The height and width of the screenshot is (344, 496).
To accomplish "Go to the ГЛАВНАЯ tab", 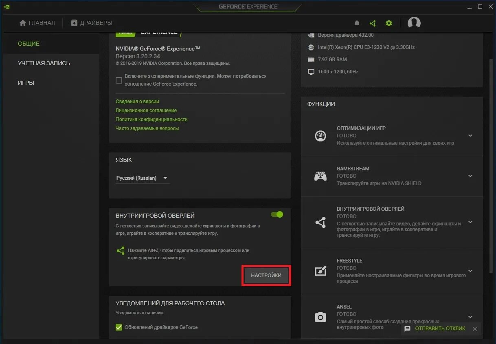I will (37, 23).
